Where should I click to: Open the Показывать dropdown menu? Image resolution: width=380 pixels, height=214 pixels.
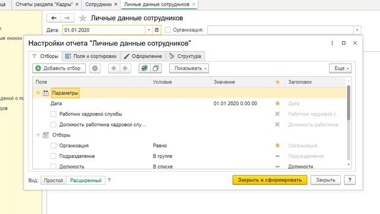pyautogui.click(x=189, y=68)
